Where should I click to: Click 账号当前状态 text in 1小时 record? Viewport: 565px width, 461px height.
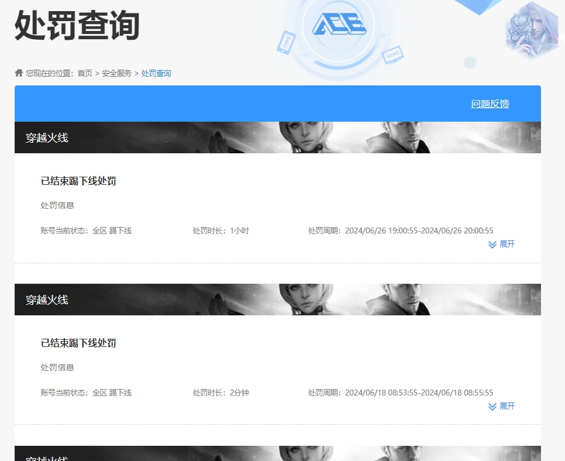[86, 230]
